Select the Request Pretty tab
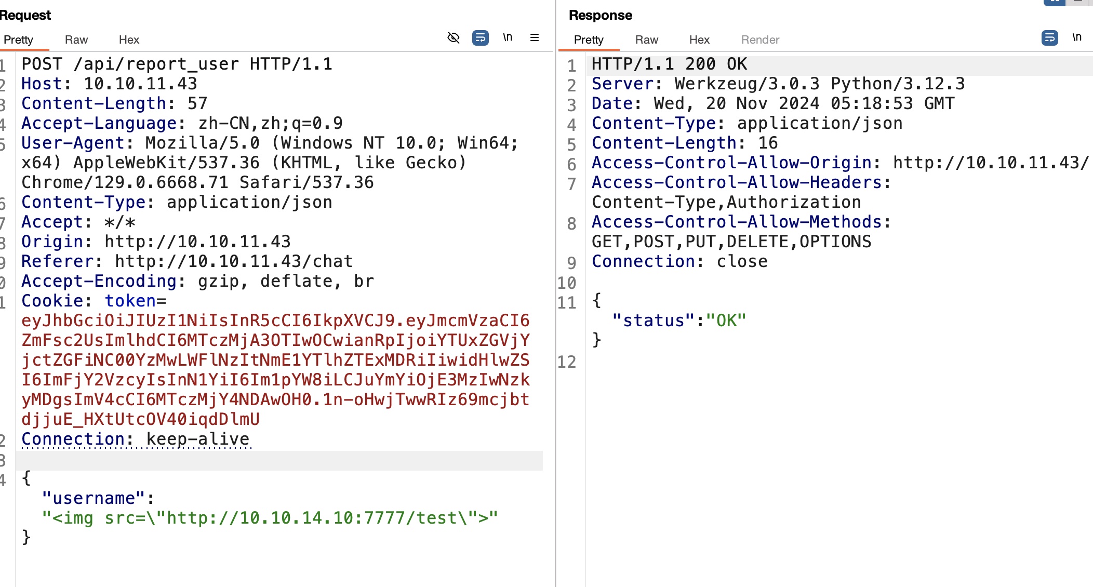This screenshot has width=1093, height=587. (19, 40)
